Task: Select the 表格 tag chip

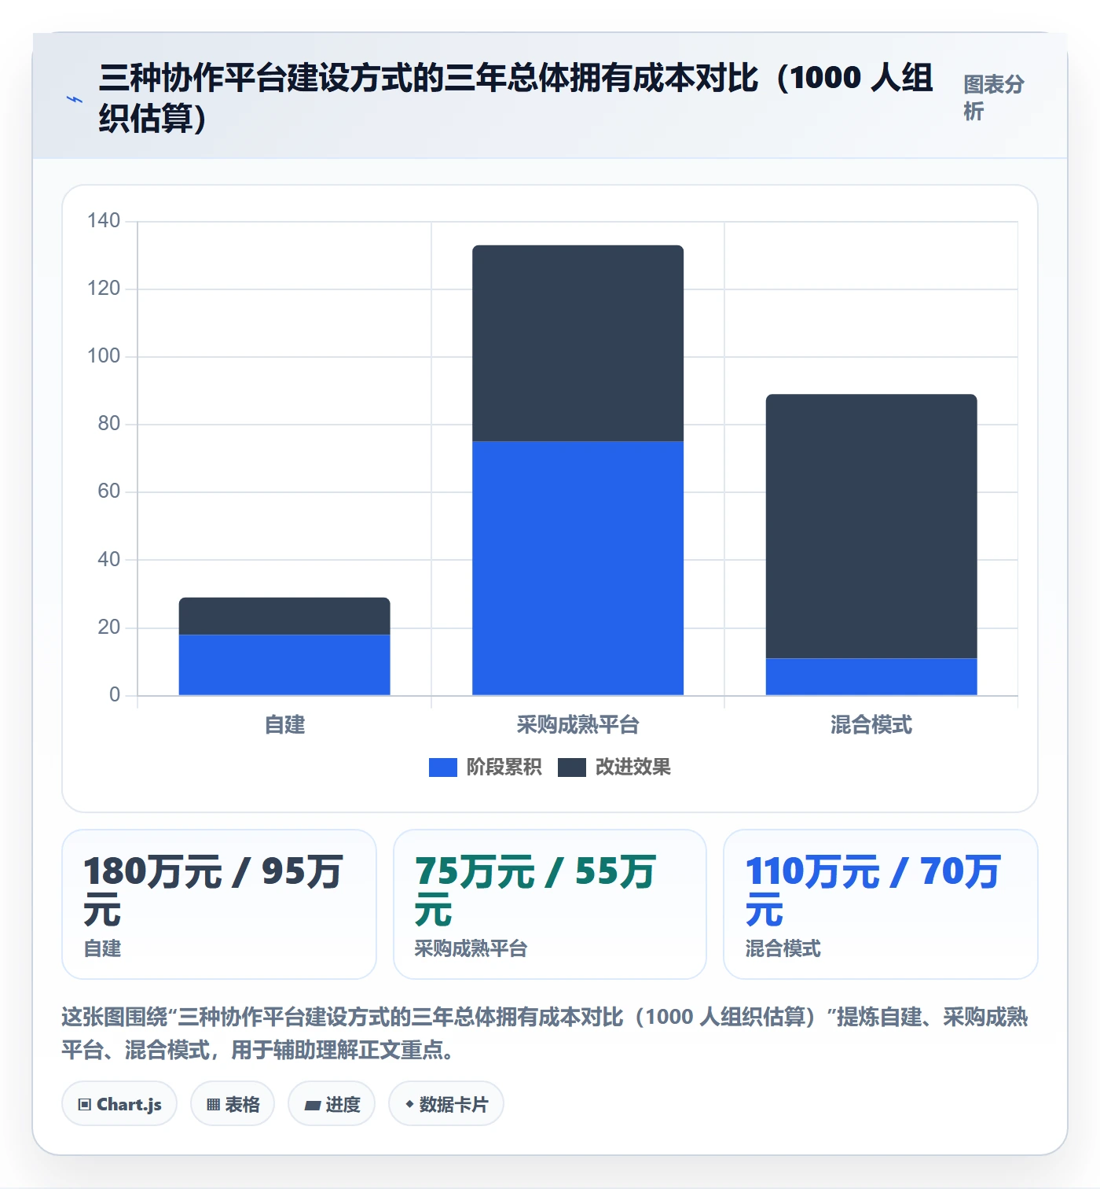Action: [x=233, y=1104]
